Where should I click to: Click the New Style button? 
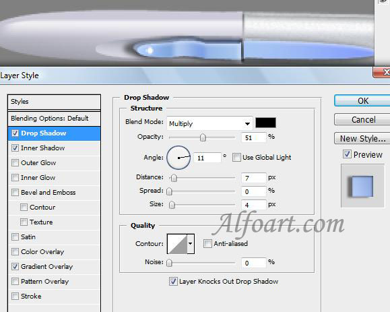362,138
